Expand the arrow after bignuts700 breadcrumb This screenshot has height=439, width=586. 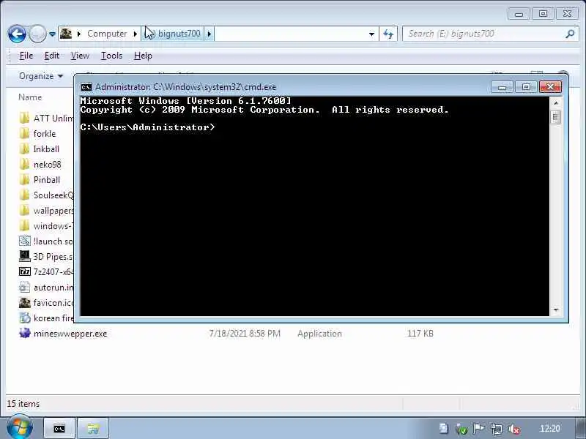(x=209, y=34)
